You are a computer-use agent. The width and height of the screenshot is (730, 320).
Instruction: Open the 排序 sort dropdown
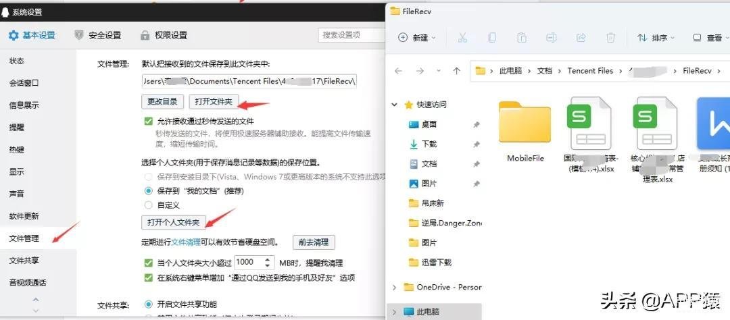[657, 38]
